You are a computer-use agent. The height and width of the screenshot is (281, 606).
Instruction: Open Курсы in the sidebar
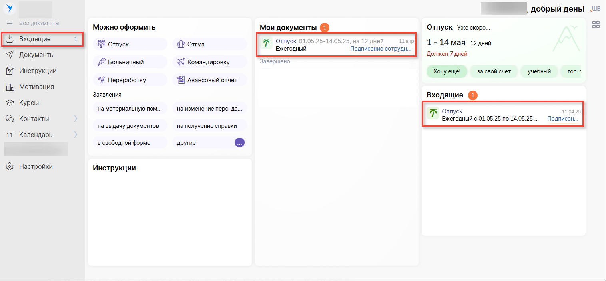point(29,103)
